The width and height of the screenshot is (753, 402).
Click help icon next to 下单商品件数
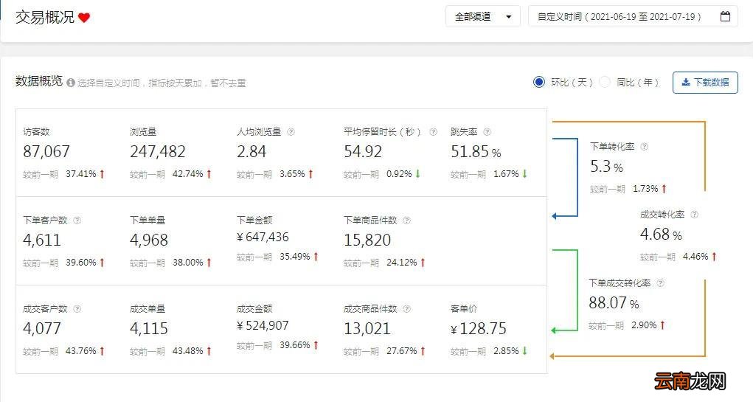point(407,221)
